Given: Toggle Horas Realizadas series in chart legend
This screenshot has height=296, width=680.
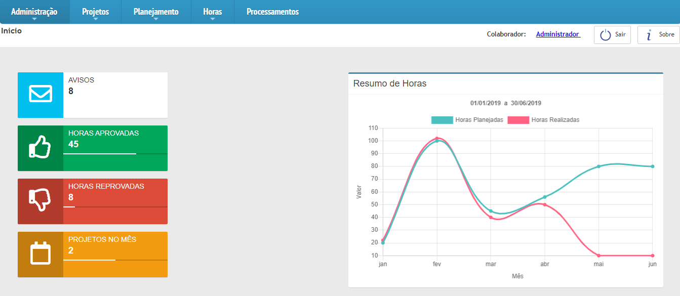Looking at the screenshot, I should (543, 120).
